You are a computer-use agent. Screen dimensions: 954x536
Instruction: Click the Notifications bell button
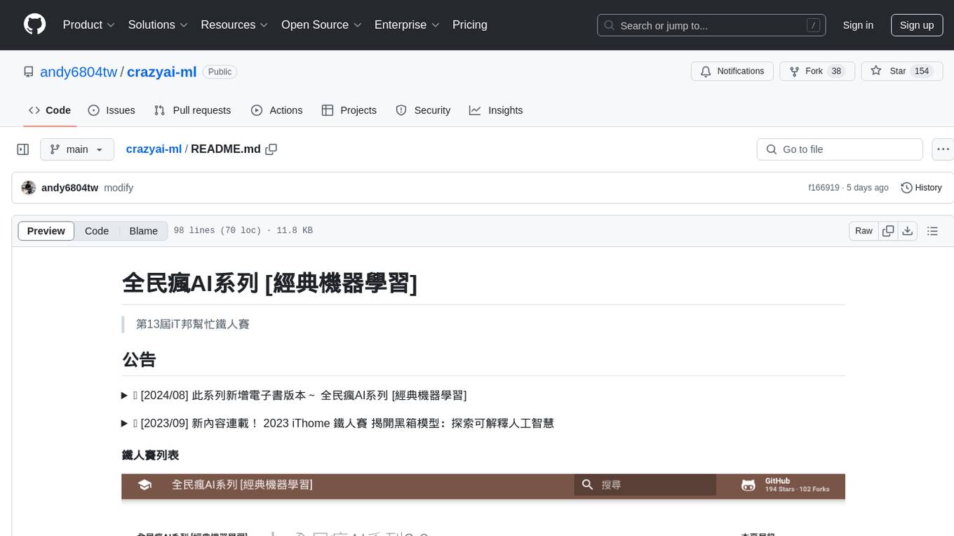coord(732,71)
